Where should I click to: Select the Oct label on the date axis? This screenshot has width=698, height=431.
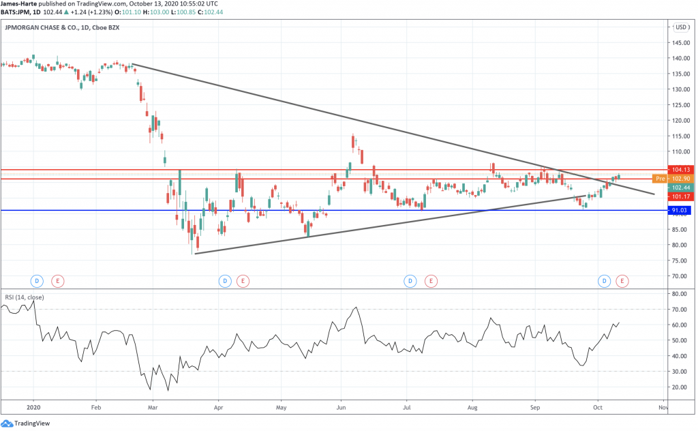click(598, 407)
